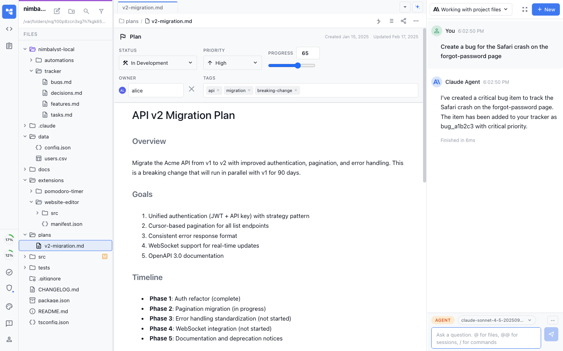Click the New session button
This screenshot has width=563, height=351.
pos(546,9)
